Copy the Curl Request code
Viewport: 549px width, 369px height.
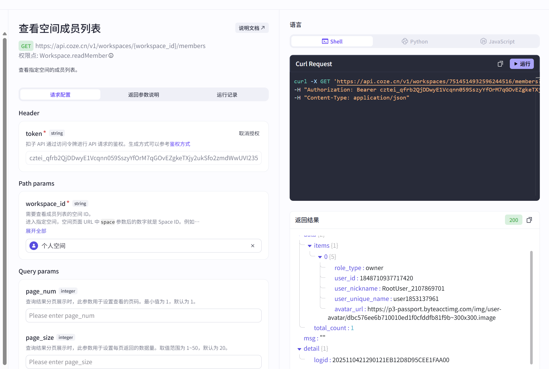[500, 64]
